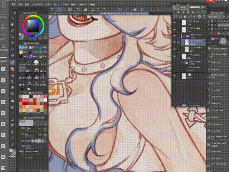
Task: Click the red record button in Auto Action
Action: 214,33
